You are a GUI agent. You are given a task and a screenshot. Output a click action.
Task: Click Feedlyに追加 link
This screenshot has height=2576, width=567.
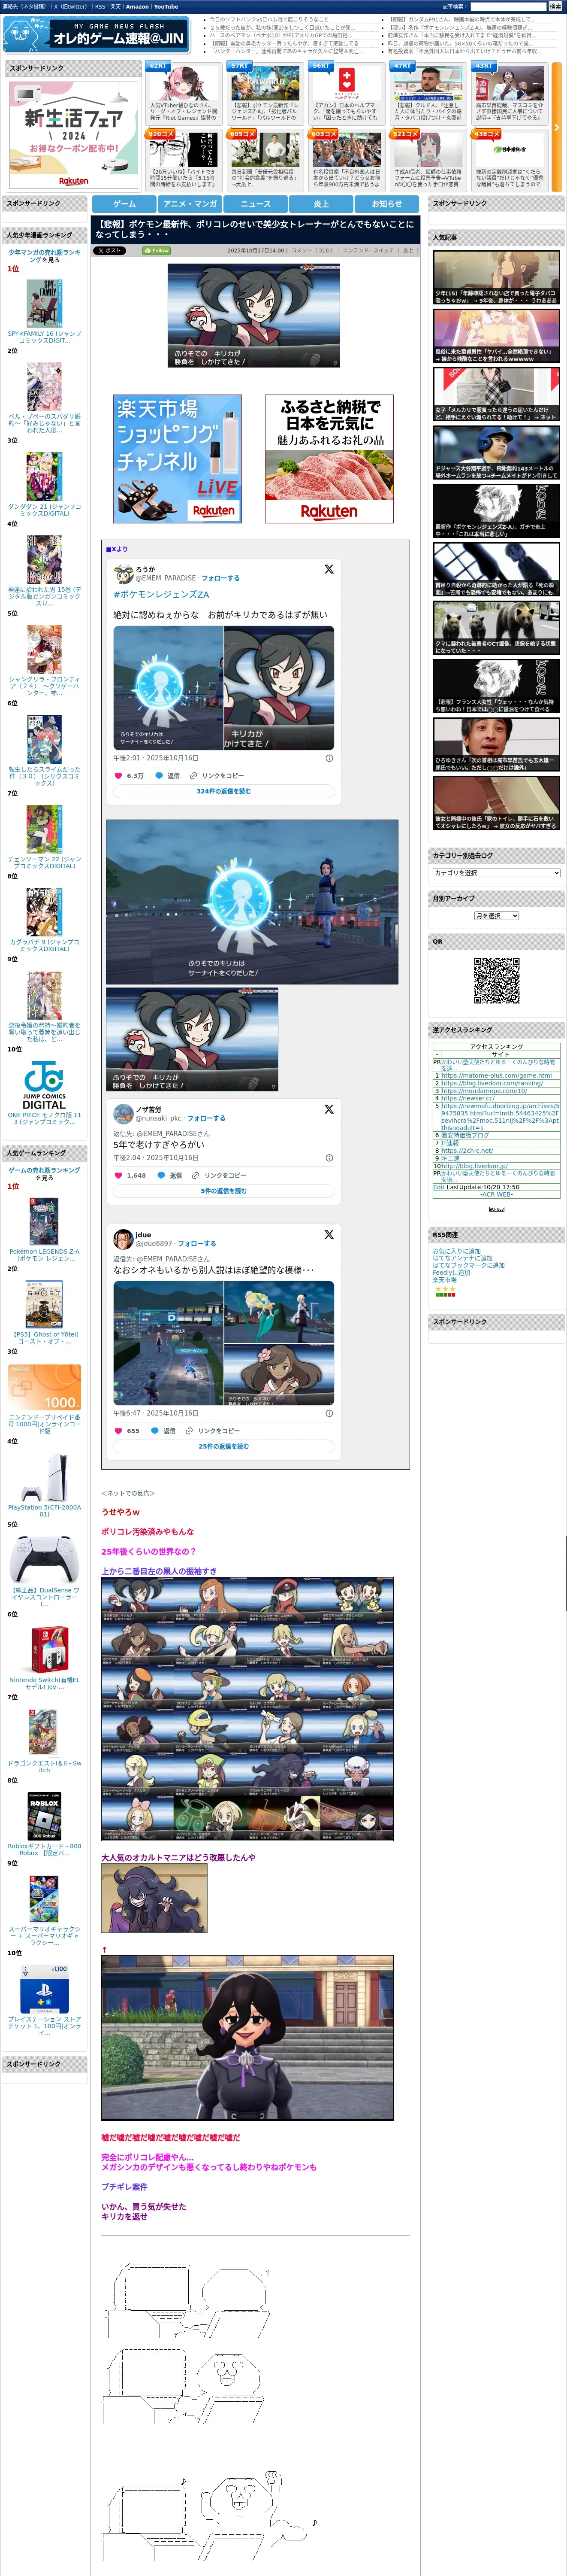click(451, 1272)
